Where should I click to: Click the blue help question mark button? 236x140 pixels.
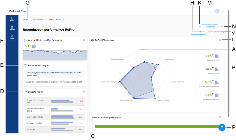[222, 127]
